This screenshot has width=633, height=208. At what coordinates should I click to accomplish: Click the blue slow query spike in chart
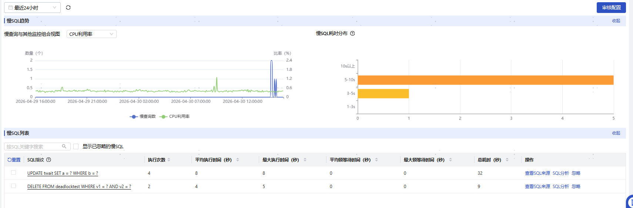(271, 78)
